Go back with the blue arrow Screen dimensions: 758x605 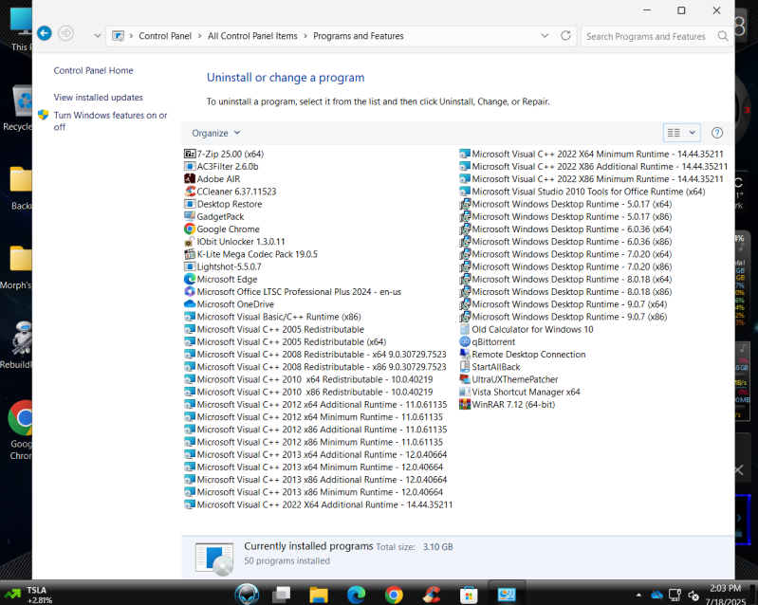tap(45, 33)
